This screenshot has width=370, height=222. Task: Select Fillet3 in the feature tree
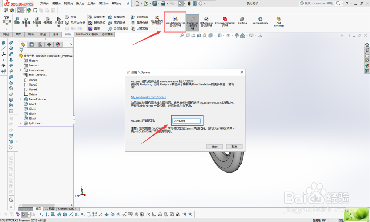pyautogui.click(x=30, y=114)
